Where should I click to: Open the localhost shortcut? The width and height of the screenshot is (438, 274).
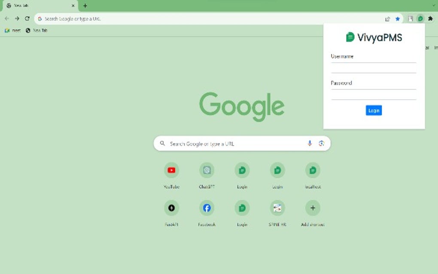pos(313,170)
